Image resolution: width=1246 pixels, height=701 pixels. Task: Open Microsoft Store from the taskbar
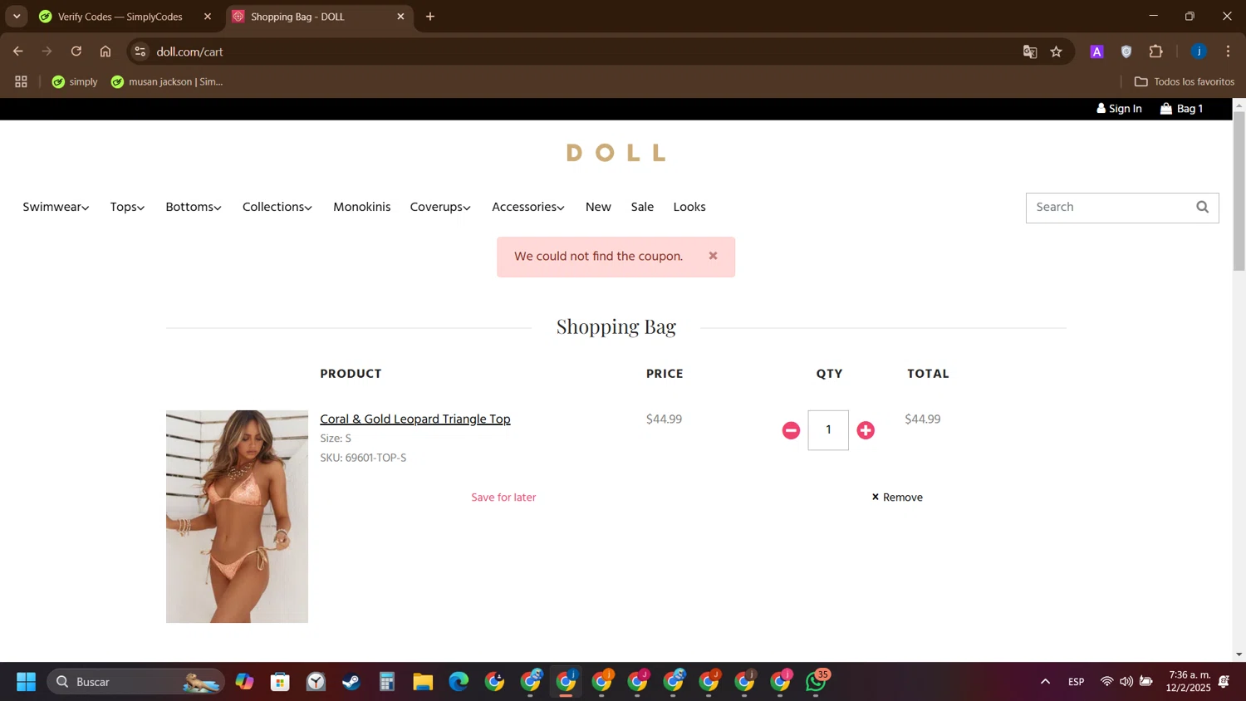tap(280, 682)
